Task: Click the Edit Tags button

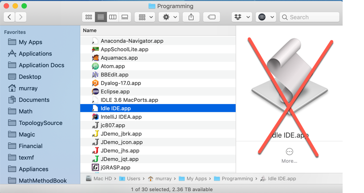Action: tap(212, 17)
